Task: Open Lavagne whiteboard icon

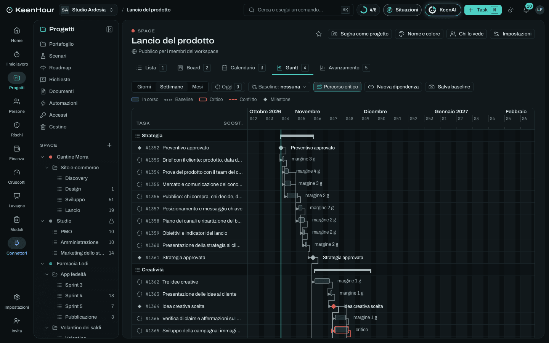Action: [x=17, y=196]
